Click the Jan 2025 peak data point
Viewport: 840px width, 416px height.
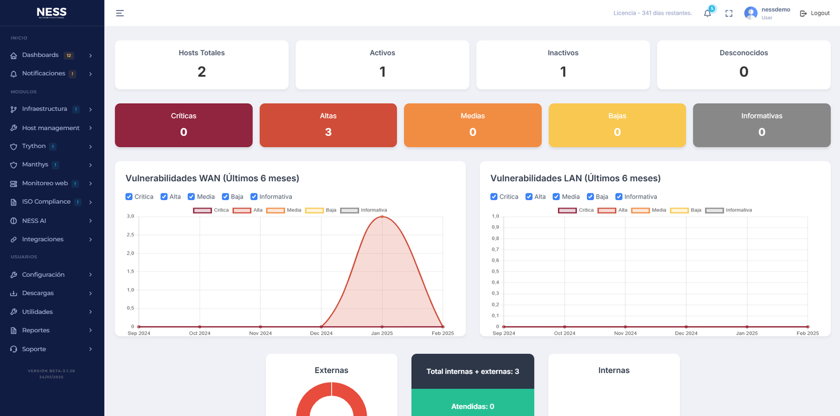[382, 216]
